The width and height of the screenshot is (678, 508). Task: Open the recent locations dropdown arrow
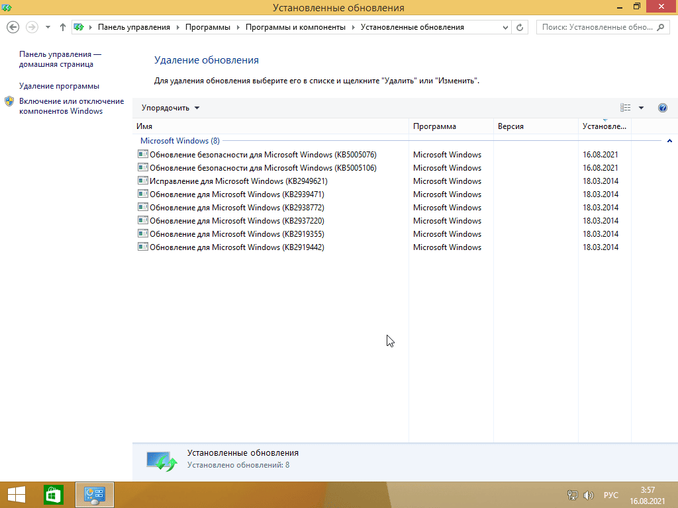[x=48, y=27]
